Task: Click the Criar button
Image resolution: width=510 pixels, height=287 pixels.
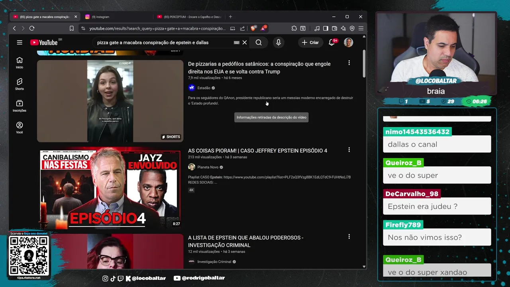Action: (x=310, y=42)
